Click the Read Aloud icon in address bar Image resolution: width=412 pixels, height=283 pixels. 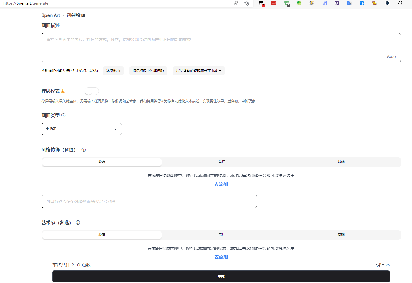[x=236, y=3]
